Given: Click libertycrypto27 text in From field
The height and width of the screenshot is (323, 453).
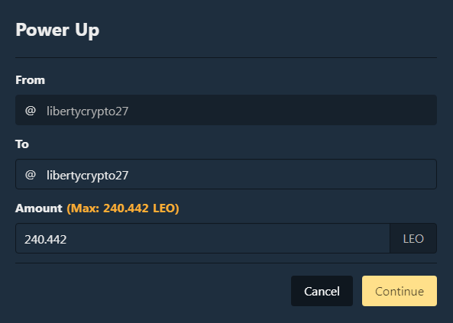Looking at the screenshot, I should point(87,111).
